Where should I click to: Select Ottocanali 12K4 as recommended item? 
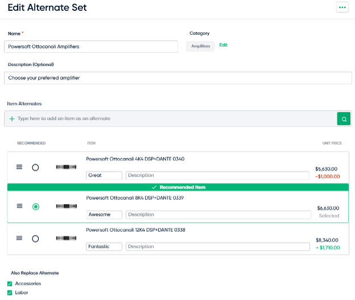pyautogui.click(x=35, y=239)
